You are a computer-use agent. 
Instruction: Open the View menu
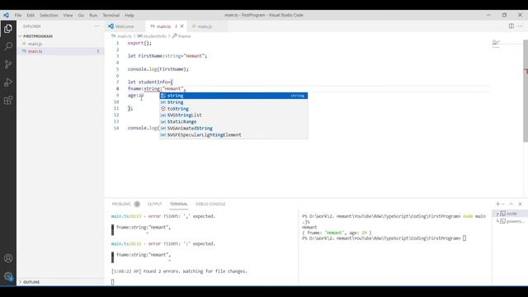[68, 15]
